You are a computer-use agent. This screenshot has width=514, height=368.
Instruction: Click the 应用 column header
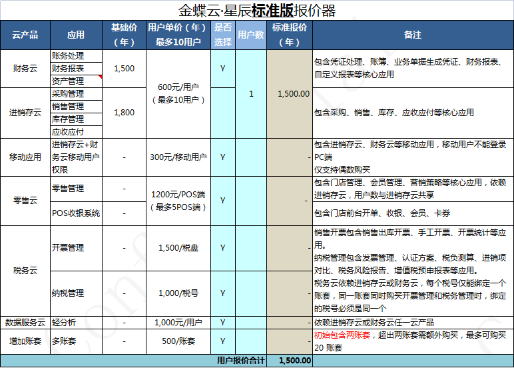(x=77, y=35)
